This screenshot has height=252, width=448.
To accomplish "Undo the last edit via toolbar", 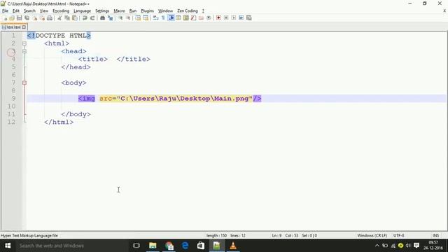I will pyautogui.click(x=85, y=17).
